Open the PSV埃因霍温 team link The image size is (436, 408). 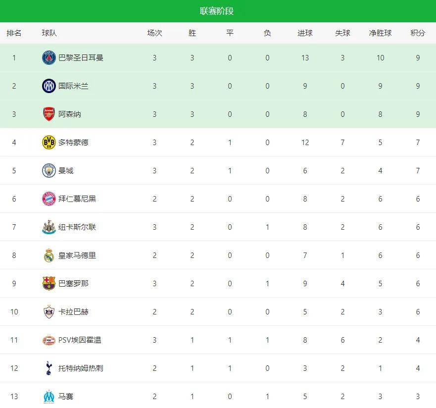point(80,340)
